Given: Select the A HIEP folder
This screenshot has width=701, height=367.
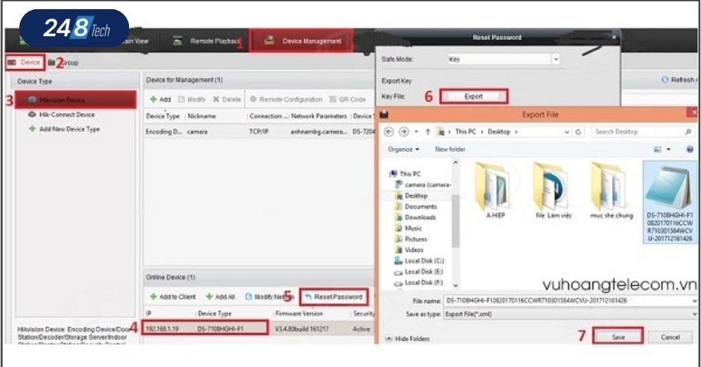Looking at the screenshot, I should point(494,190).
